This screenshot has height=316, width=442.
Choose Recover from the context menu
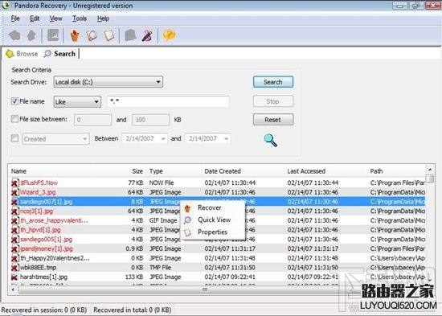click(210, 207)
